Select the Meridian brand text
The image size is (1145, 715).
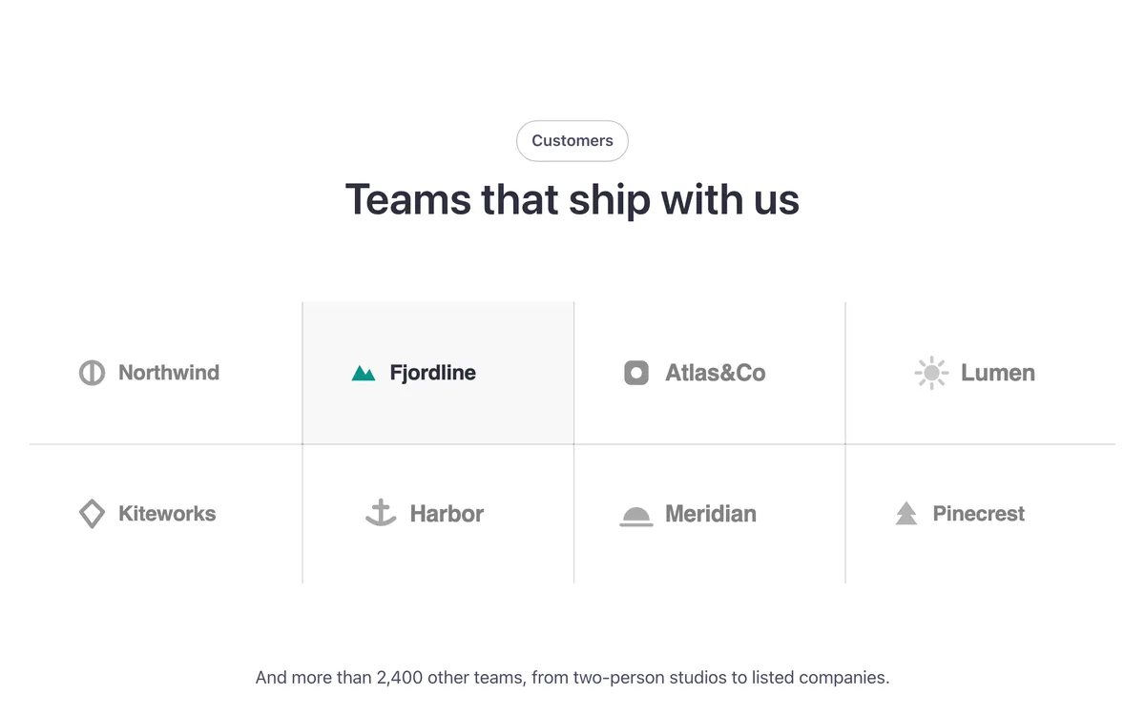pyautogui.click(x=711, y=514)
